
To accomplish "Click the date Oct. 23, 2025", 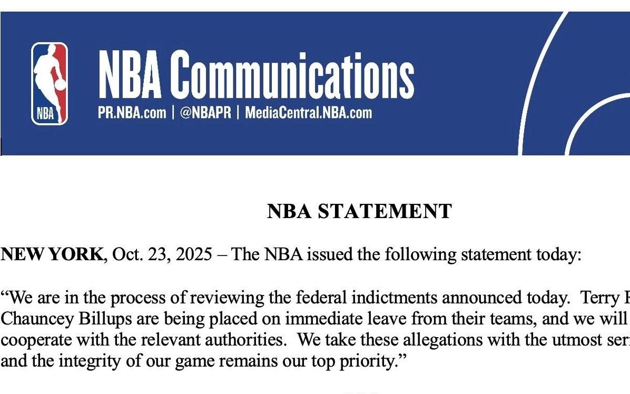I will pos(162,254).
